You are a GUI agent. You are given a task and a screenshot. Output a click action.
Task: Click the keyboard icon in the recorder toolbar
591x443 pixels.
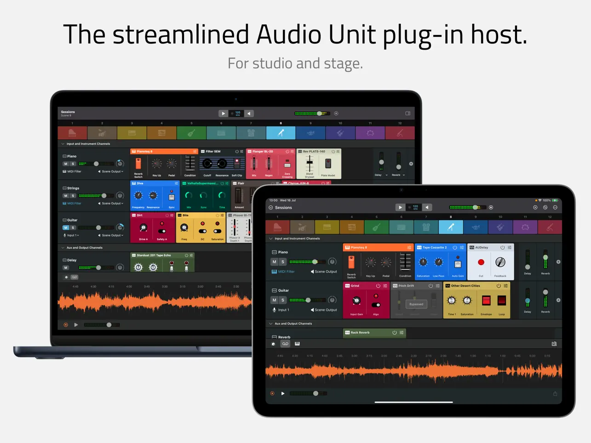point(297,344)
